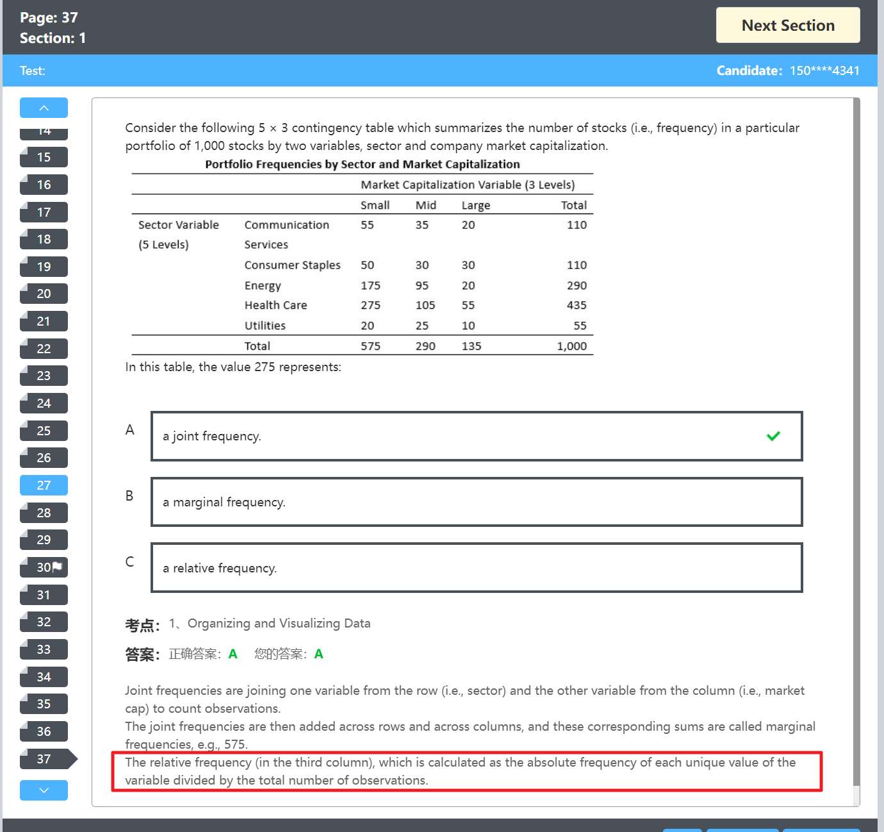The height and width of the screenshot is (832, 884).
Task: Go to question 31
Action: pyautogui.click(x=44, y=595)
